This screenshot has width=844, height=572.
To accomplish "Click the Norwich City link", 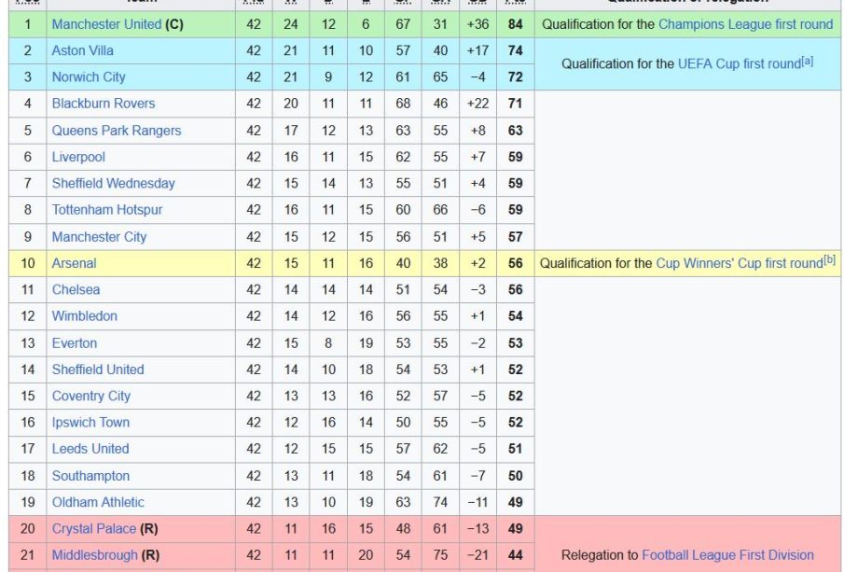I will pyautogui.click(x=89, y=77).
